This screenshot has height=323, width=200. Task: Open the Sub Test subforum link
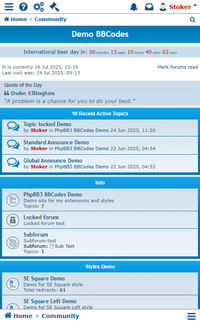click(x=62, y=246)
